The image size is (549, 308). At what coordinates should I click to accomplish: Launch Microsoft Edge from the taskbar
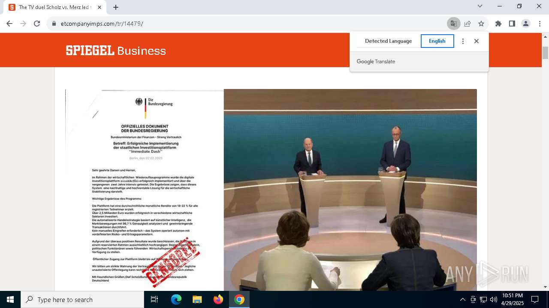(x=176, y=299)
